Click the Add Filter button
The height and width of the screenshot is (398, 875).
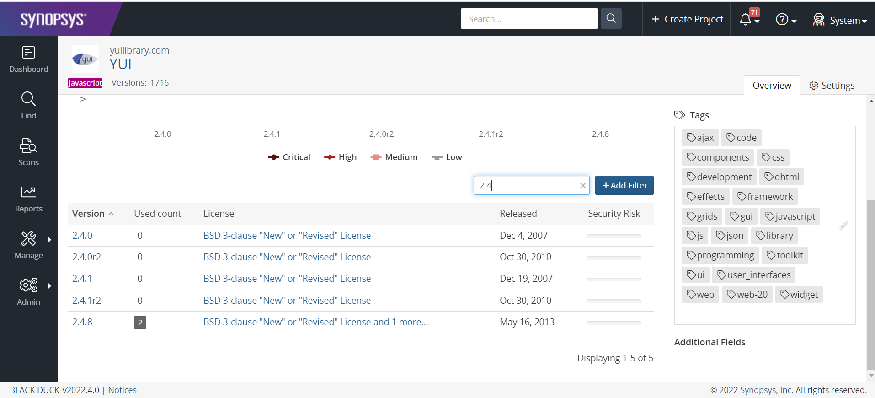[624, 185]
